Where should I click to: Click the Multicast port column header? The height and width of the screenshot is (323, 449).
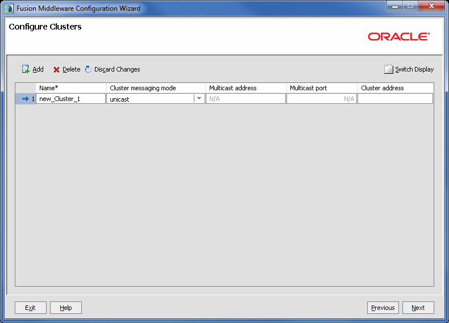(322, 88)
